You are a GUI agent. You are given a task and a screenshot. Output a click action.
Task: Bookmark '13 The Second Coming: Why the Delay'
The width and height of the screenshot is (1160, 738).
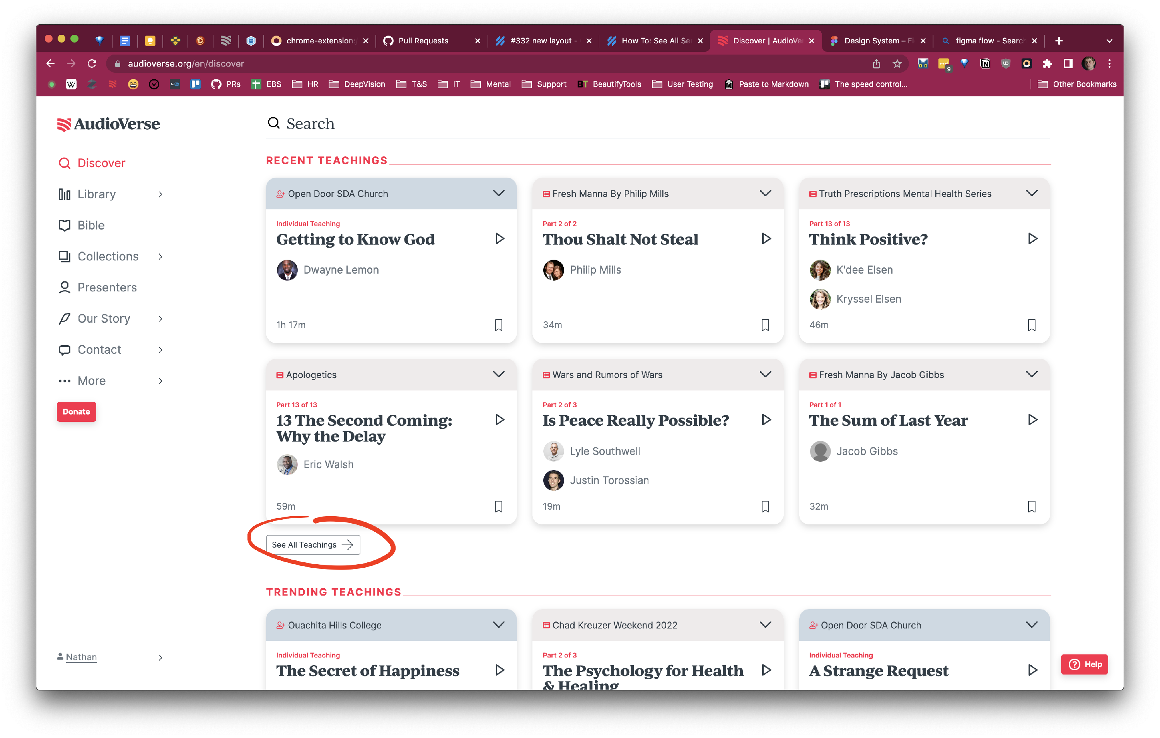click(x=498, y=506)
